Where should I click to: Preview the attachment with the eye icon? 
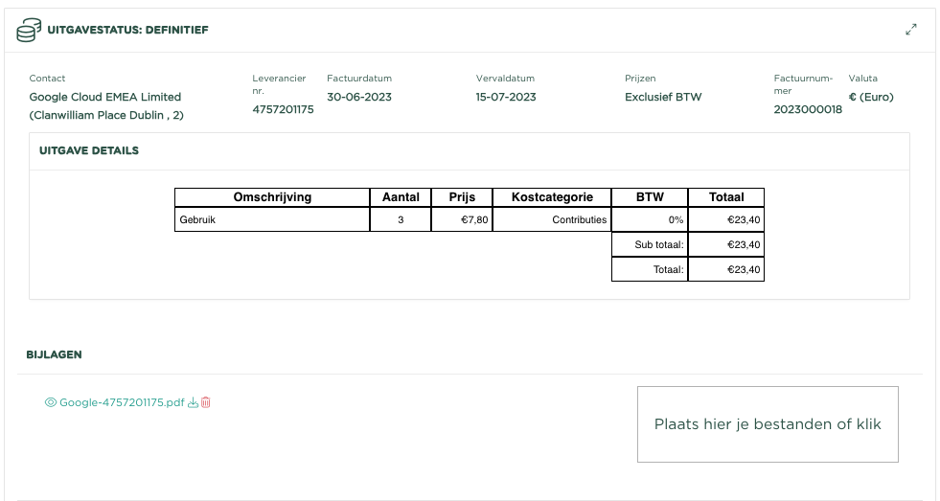pos(51,403)
